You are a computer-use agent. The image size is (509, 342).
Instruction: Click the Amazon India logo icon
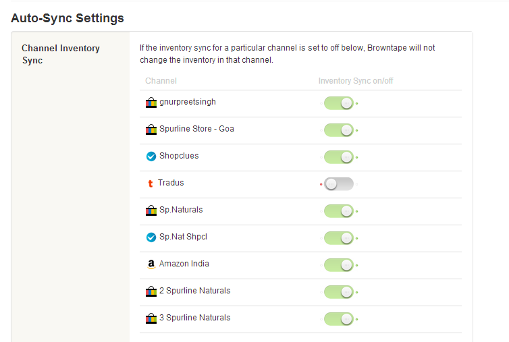[151, 264]
